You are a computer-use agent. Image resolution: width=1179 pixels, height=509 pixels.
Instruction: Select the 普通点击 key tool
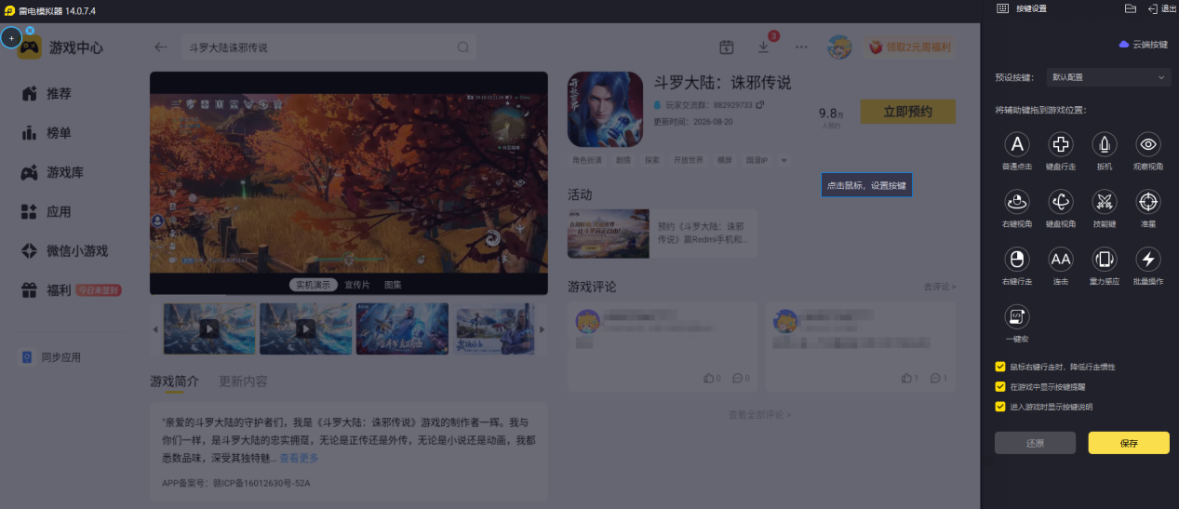[x=1018, y=144]
